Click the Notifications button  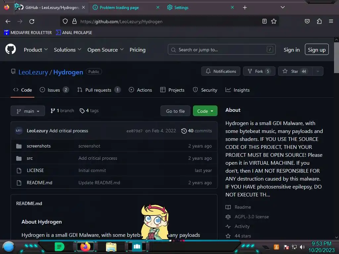221,71
